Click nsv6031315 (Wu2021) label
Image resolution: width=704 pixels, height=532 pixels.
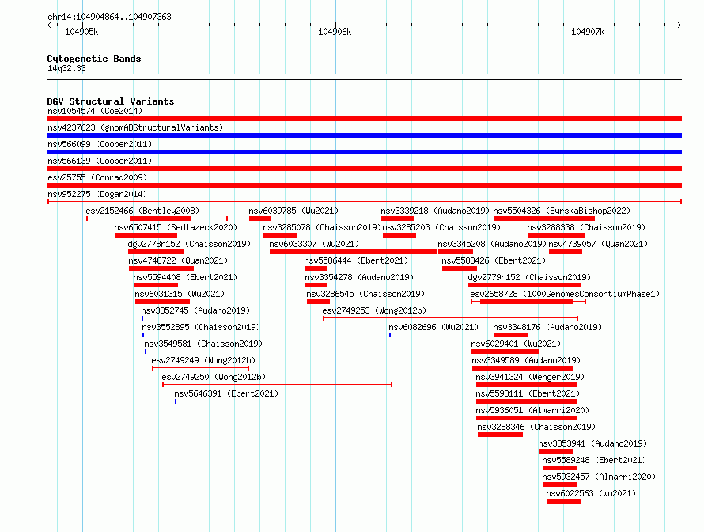(x=180, y=294)
